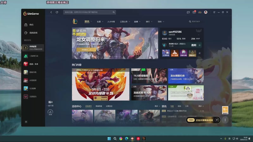Open the download manager icon in title bar
The height and width of the screenshot is (142, 253).
click(200, 12)
